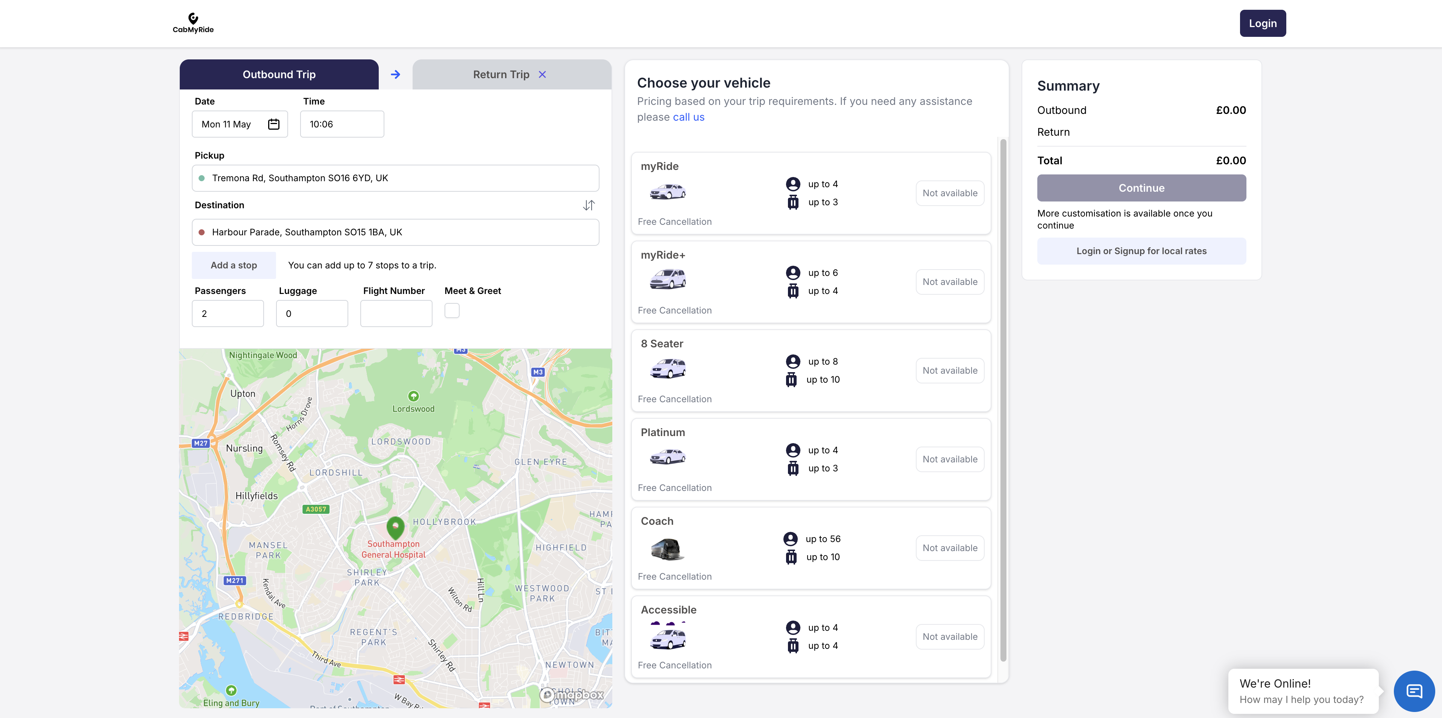Screen dimensions: 1442x718
Task: Remove the Return Trip using the X icon
Action: [x=542, y=74]
